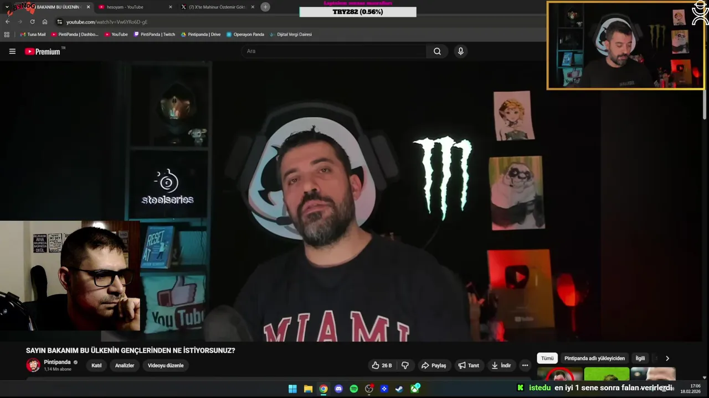
Task: Click the search magnifier button
Action: [x=437, y=51]
